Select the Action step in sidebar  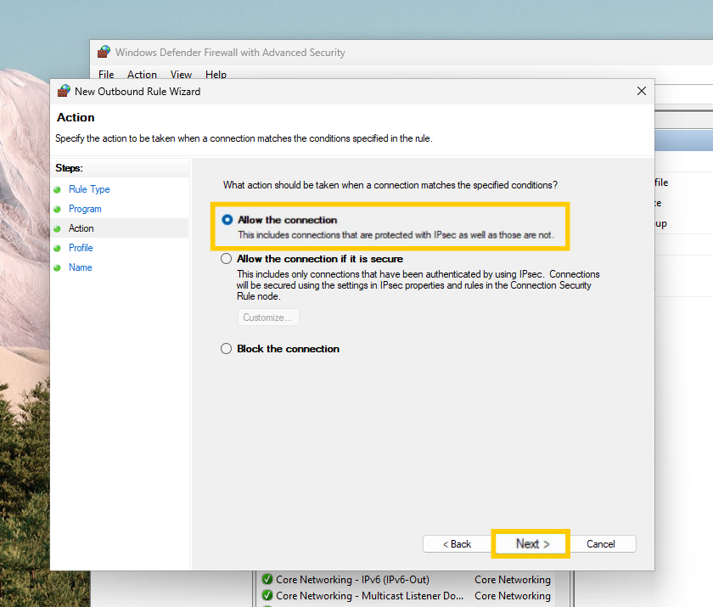coord(81,228)
